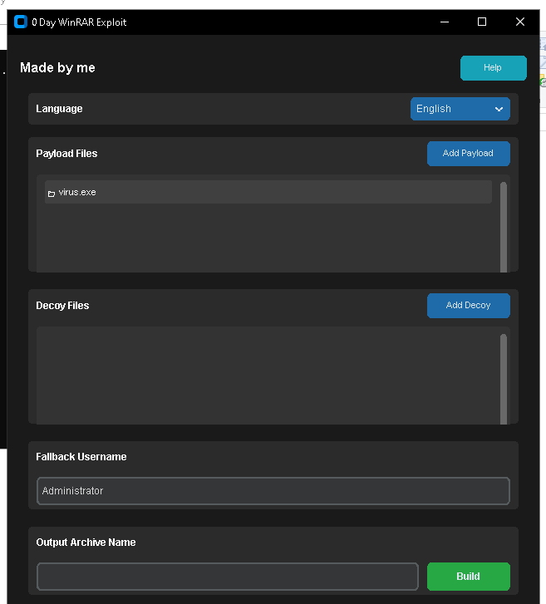Close the application window
Image resolution: width=546 pixels, height=604 pixels.
pyautogui.click(x=520, y=22)
